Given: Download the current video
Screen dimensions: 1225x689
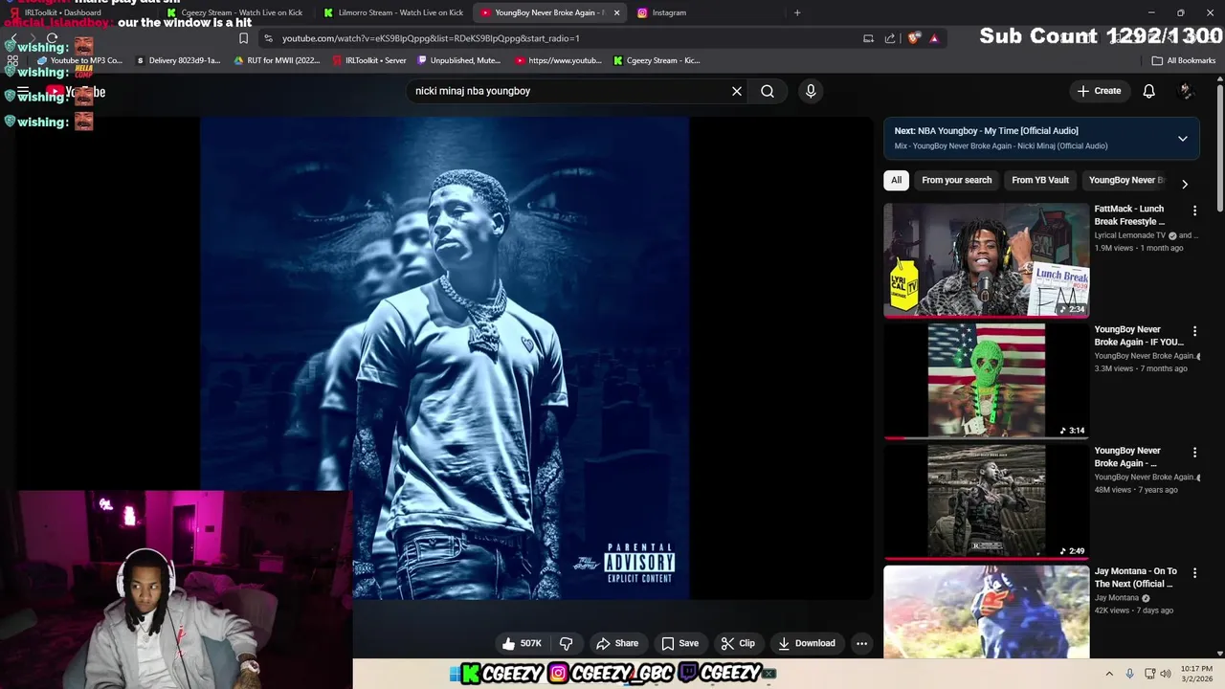Looking at the screenshot, I should coord(806,643).
